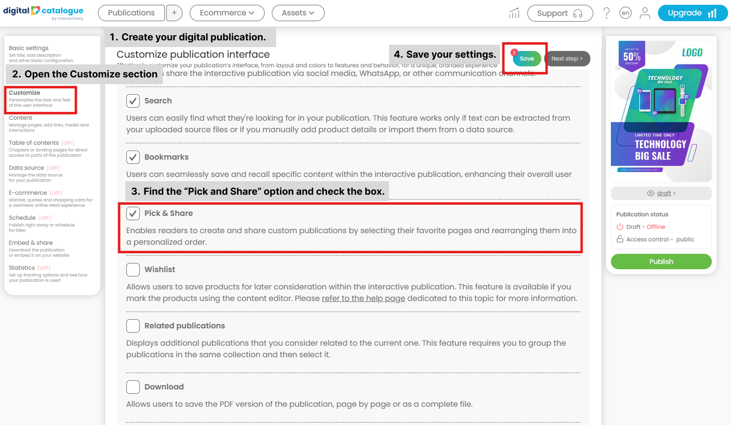Tick the Download checkbox
This screenshot has width=731, height=425.
(x=133, y=387)
